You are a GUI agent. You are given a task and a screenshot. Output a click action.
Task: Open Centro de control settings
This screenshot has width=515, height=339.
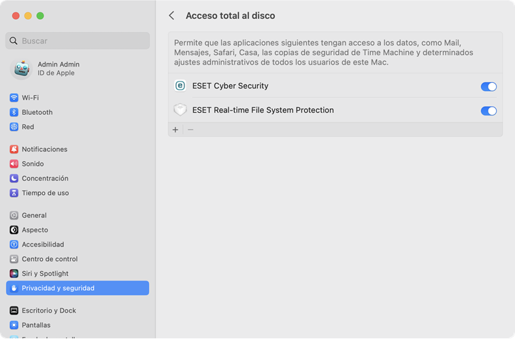[x=49, y=259]
